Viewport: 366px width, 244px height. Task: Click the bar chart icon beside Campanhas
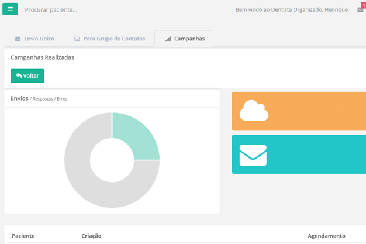click(x=168, y=39)
